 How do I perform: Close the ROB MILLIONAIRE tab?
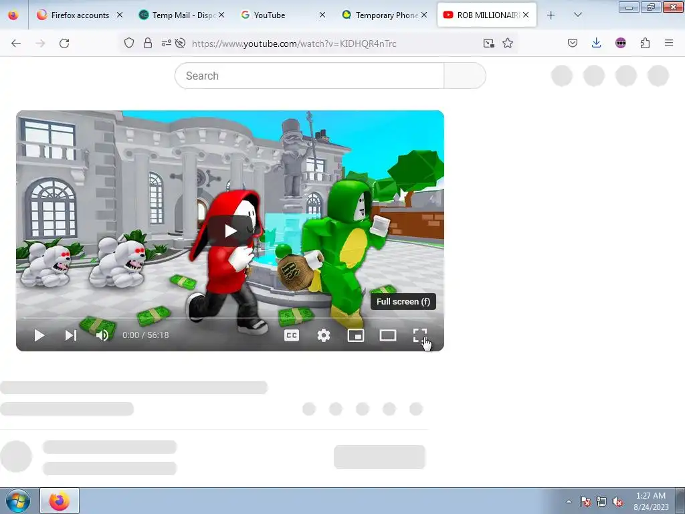(526, 15)
